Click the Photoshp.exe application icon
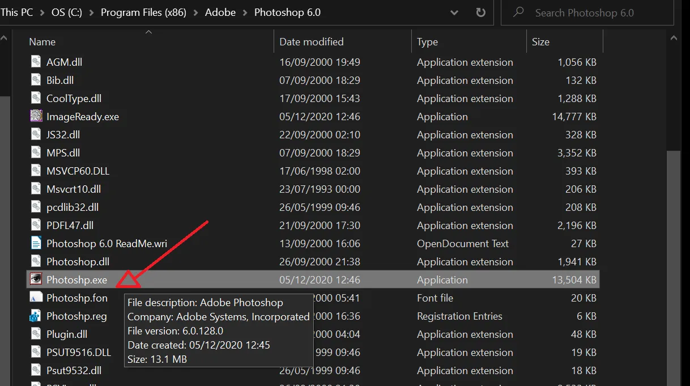 (x=35, y=279)
